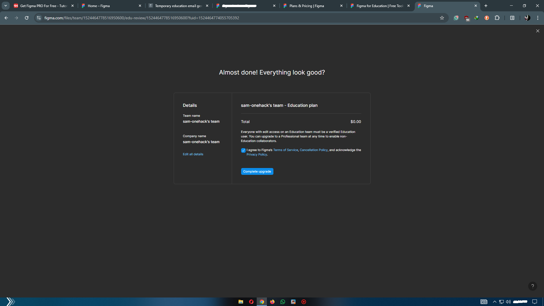
Task: Open Chrome from the taskbar
Action: click(x=262, y=302)
